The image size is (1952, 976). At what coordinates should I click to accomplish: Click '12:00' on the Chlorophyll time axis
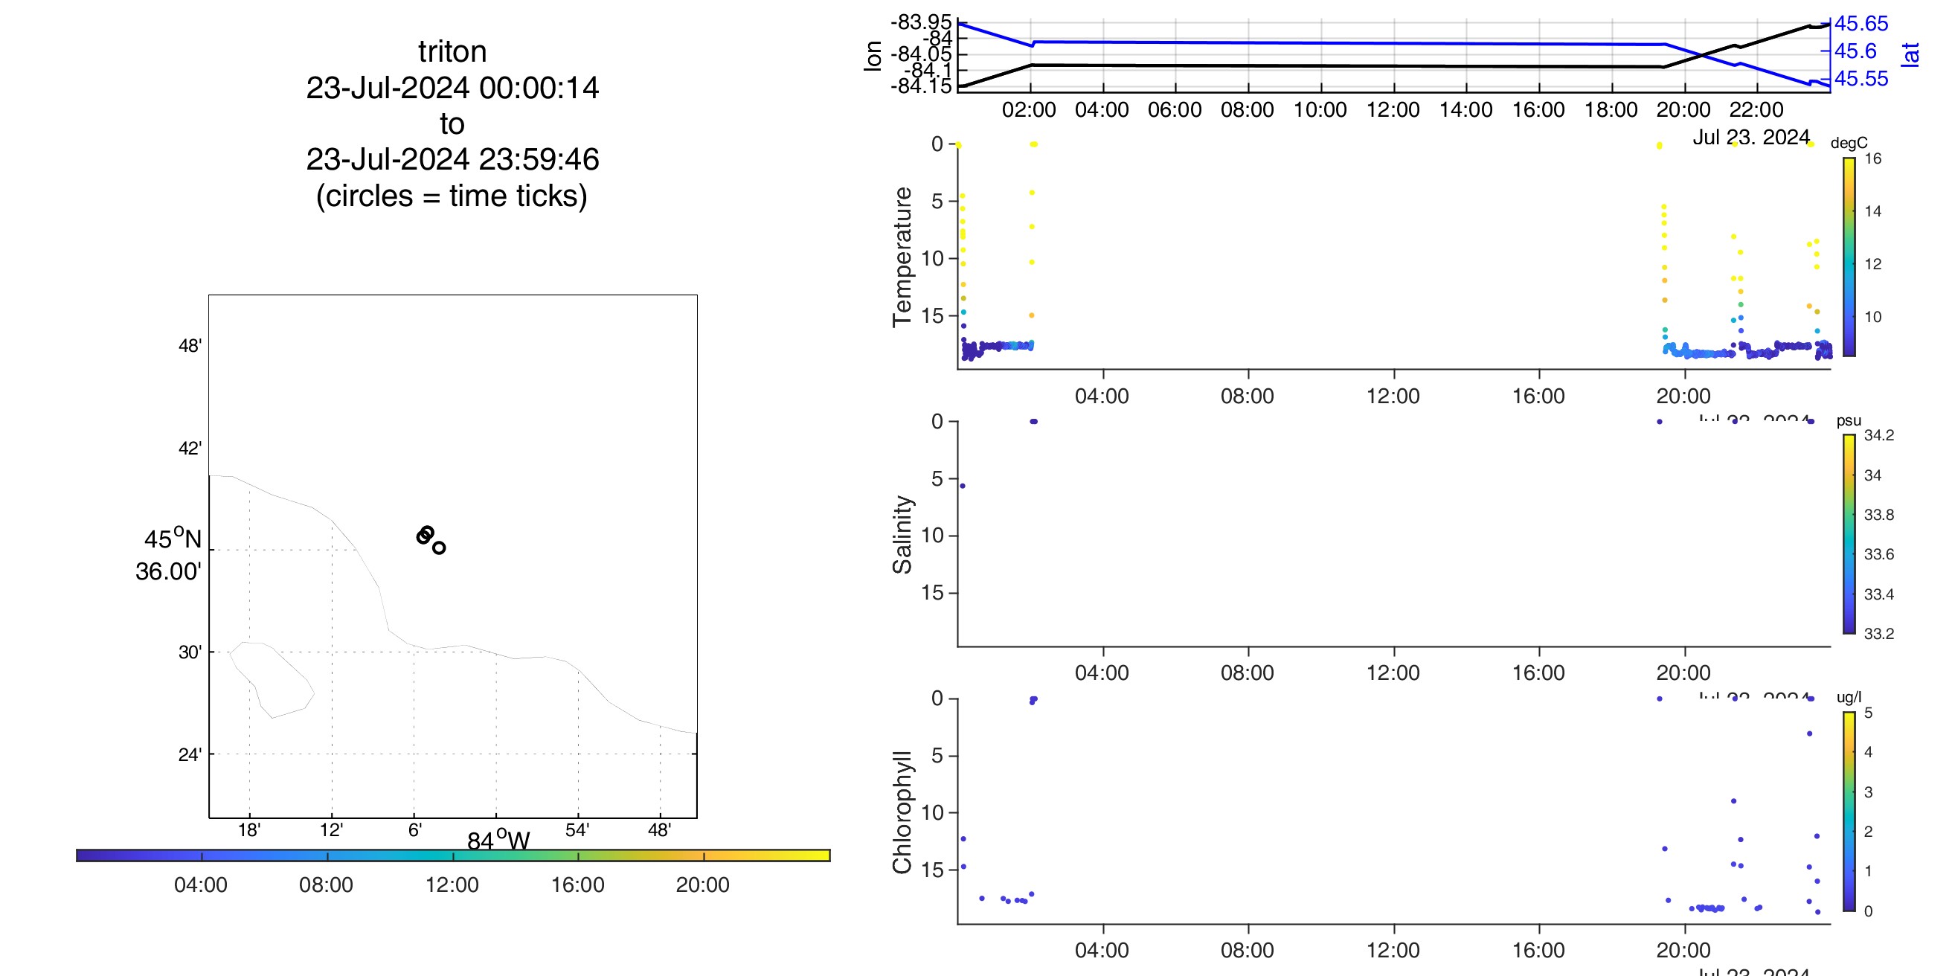pos(1393,950)
